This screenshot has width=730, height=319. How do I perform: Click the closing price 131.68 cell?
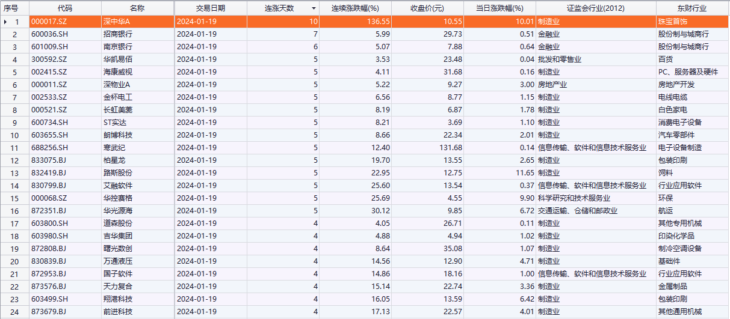coord(427,148)
